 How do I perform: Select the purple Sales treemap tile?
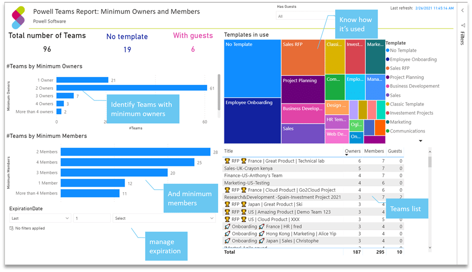point(303,134)
